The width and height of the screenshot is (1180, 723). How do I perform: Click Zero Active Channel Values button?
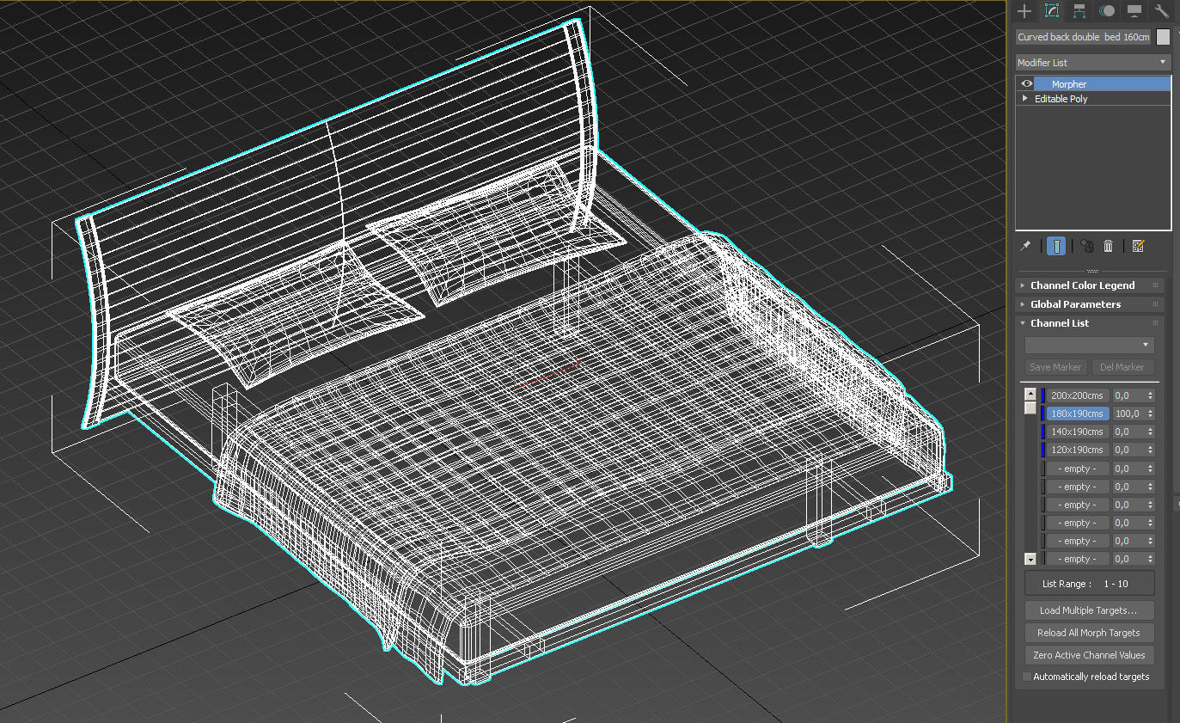click(x=1089, y=655)
